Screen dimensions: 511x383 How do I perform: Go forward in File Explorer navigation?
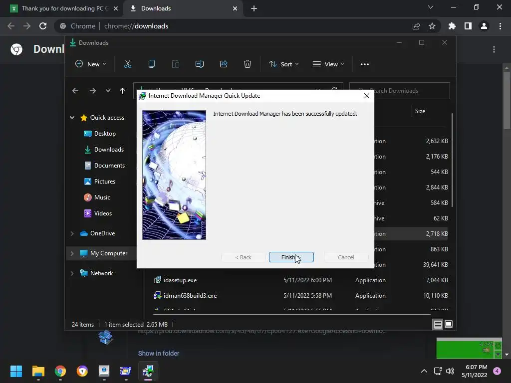tap(93, 91)
